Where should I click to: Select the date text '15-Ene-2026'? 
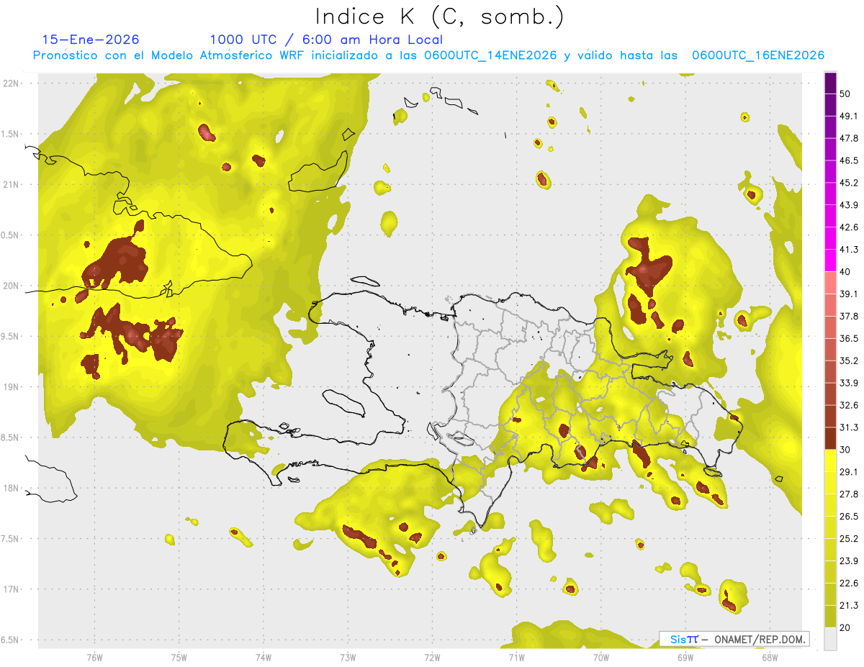91,40
